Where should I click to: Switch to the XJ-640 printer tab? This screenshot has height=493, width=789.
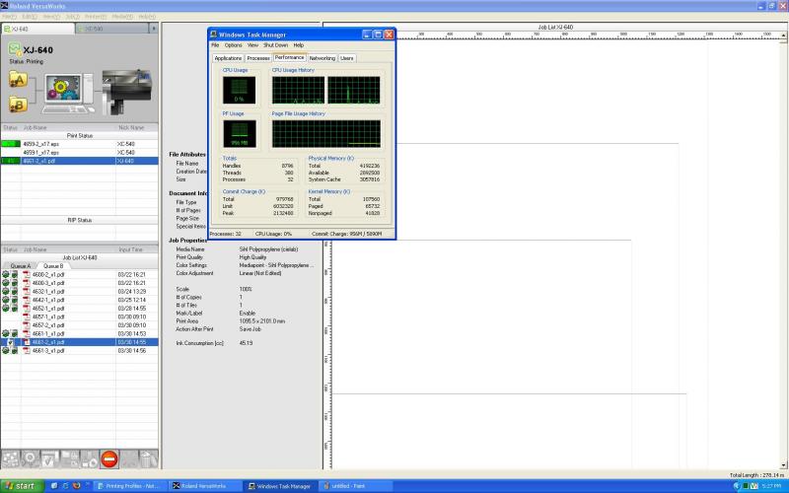coord(37,29)
